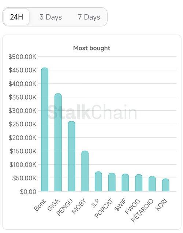
Task: Click the $WIF bar in the chart
Action: tap(125, 183)
